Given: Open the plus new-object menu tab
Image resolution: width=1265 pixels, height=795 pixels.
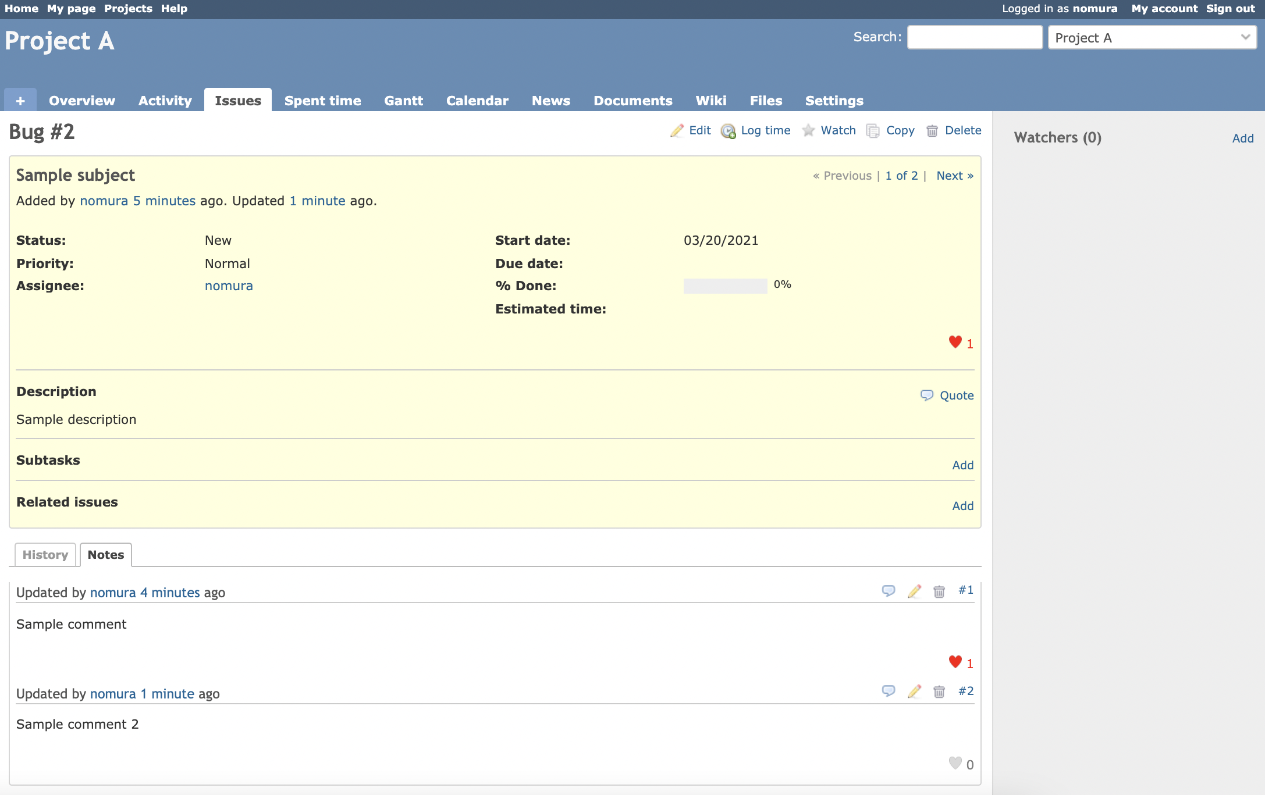Looking at the screenshot, I should pyautogui.click(x=20, y=101).
